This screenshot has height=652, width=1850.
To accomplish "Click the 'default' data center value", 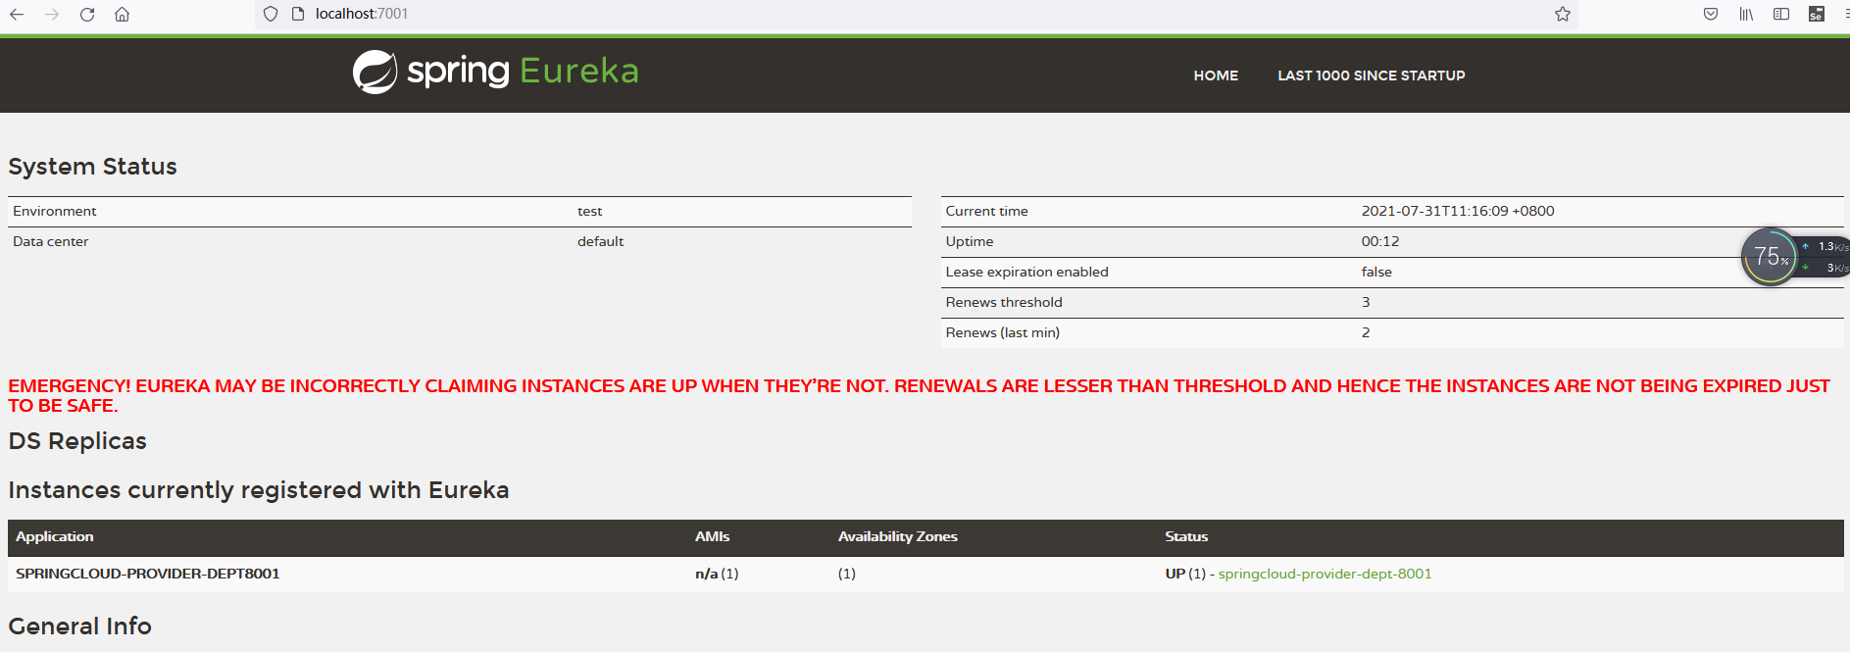I will tap(600, 241).
